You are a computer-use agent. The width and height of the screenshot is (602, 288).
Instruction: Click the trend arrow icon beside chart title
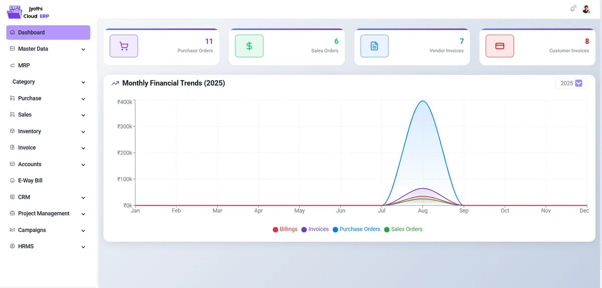coord(115,83)
